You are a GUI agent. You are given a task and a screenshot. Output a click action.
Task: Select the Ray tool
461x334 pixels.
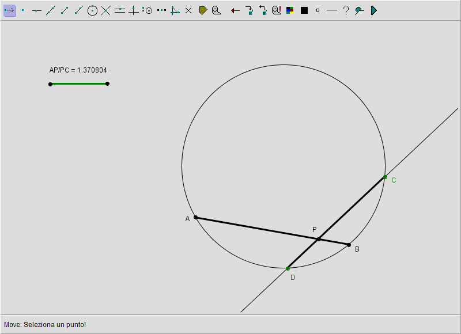point(78,10)
